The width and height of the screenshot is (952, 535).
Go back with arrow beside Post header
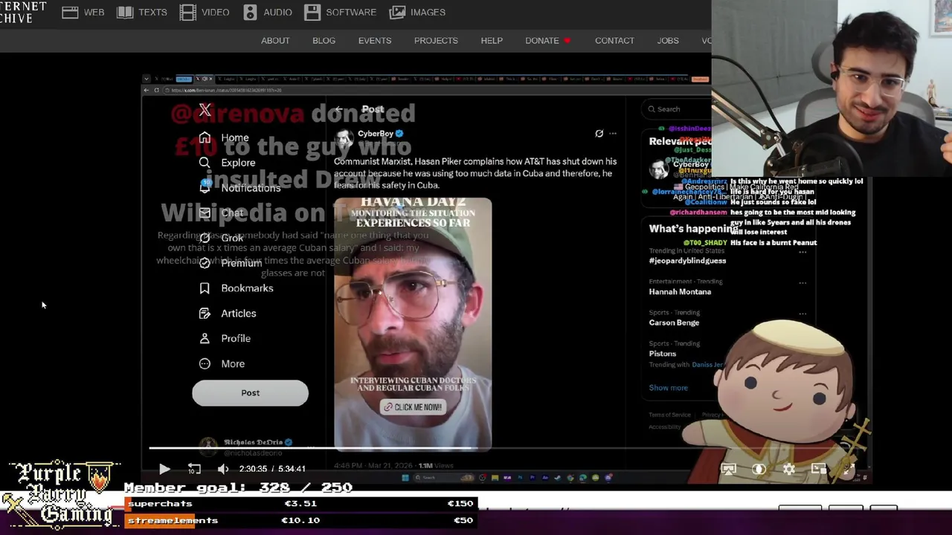coord(339,109)
